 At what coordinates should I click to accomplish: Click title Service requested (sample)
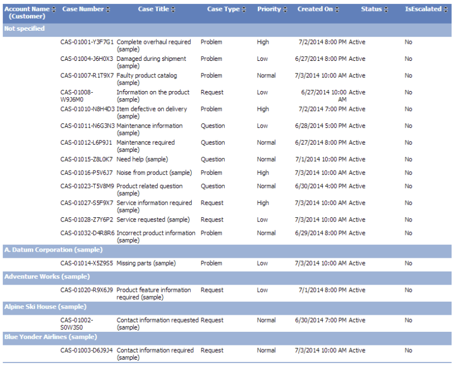click(153, 219)
